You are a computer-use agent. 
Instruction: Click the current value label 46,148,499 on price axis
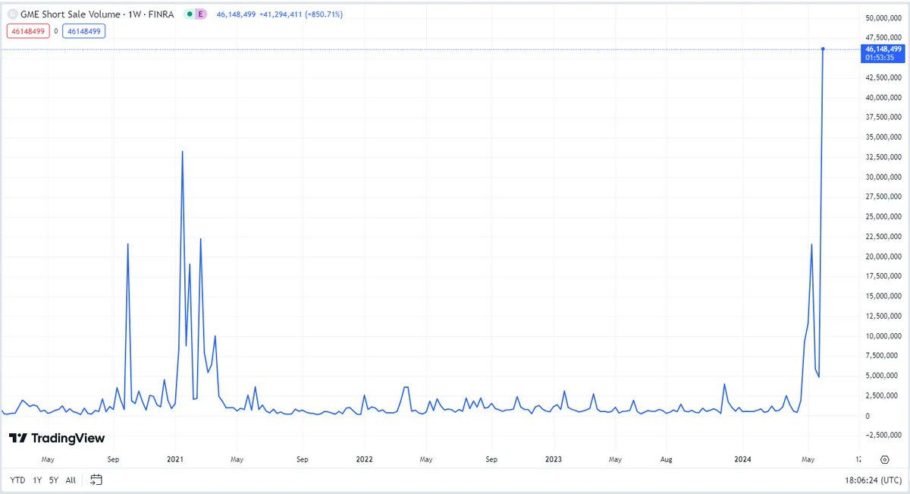883,52
